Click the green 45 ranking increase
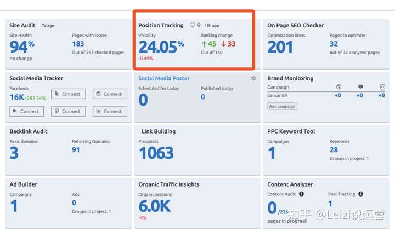The width and height of the screenshot is (395, 231). pyautogui.click(x=209, y=44)
